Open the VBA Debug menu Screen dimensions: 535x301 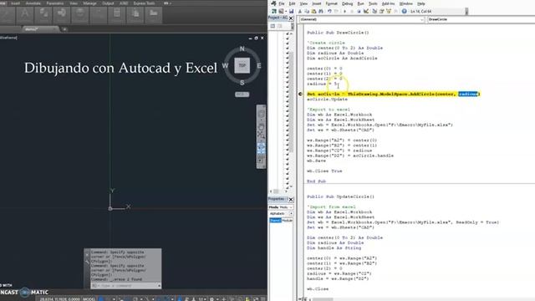point(348,3)
